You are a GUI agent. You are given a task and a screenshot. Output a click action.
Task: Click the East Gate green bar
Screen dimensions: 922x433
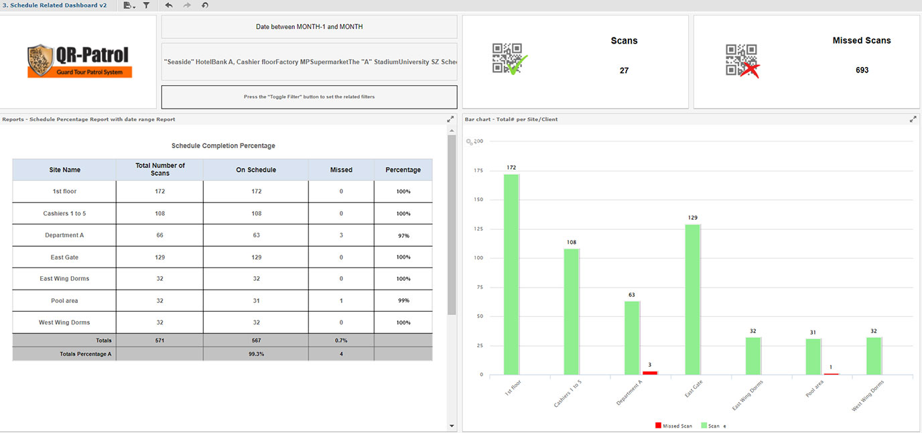(x=692, y=300)
